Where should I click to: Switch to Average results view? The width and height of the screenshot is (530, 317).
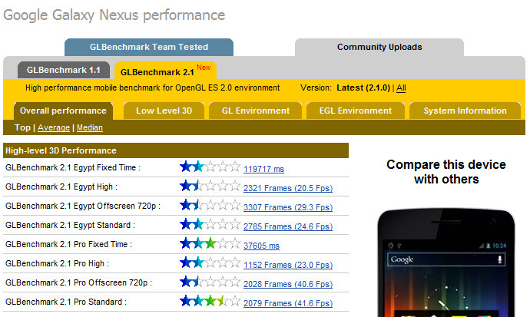54,127
